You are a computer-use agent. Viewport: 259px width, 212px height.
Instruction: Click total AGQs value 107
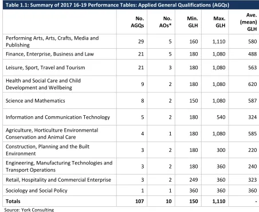140,201
